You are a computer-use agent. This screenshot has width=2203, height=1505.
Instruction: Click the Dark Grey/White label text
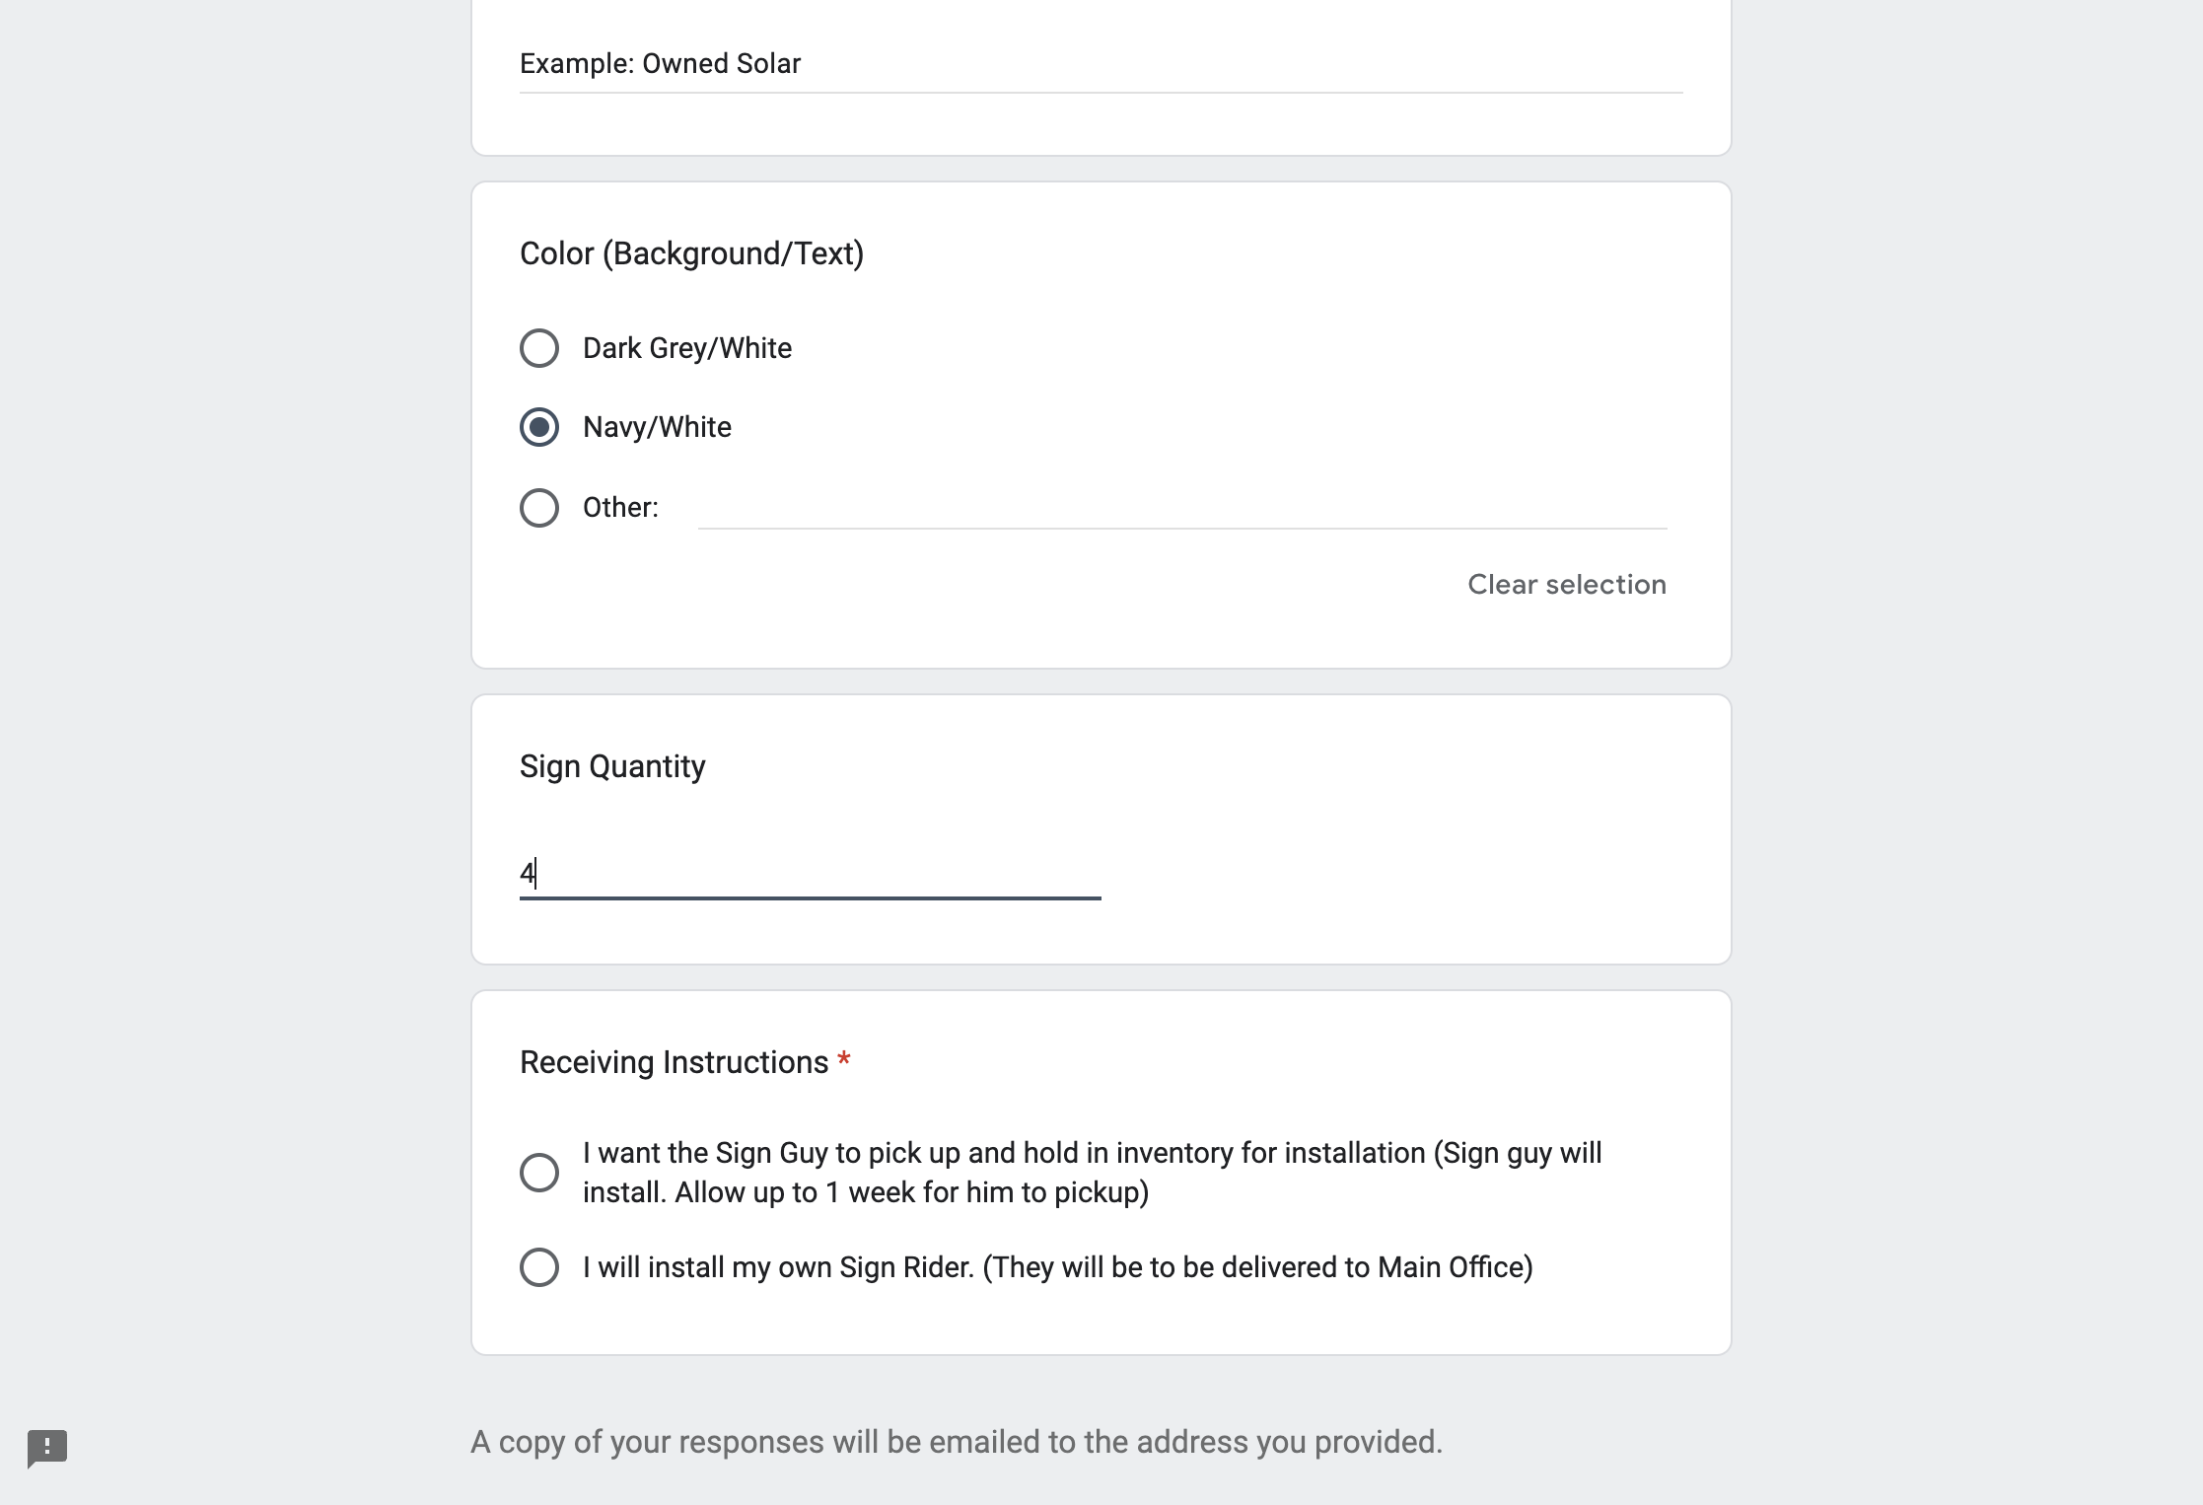tap(687, 348)
